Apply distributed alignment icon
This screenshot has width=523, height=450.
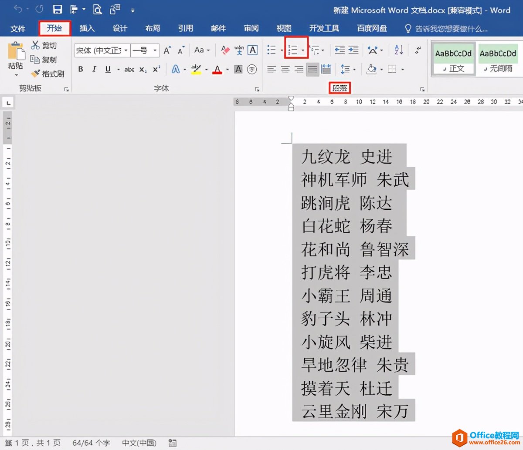[326, 69]
